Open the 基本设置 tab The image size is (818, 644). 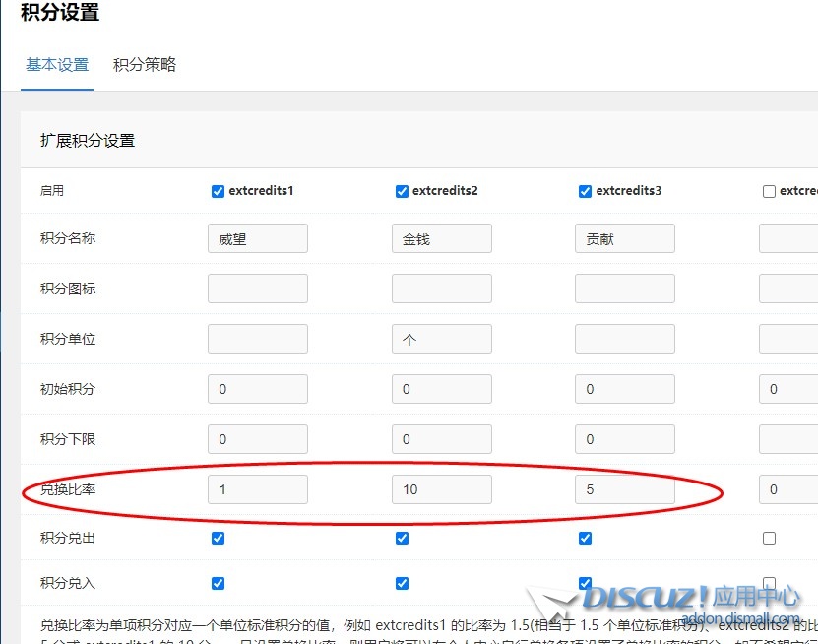(x=57, y=65)
